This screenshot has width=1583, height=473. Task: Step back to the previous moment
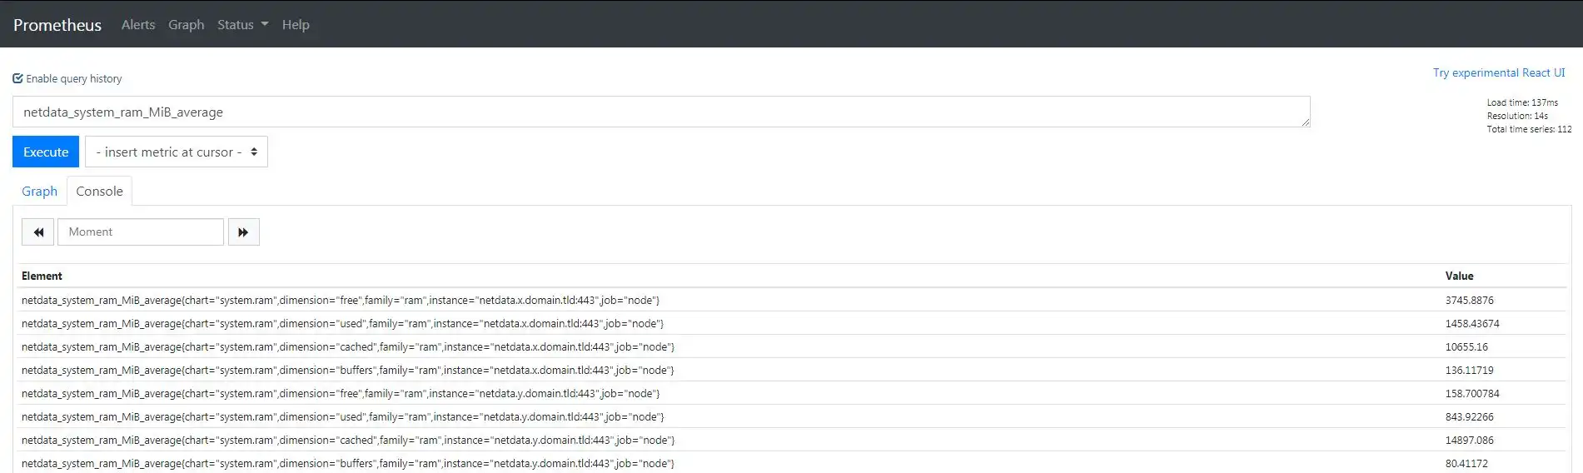pyautogui.click(x=38, y=232)
